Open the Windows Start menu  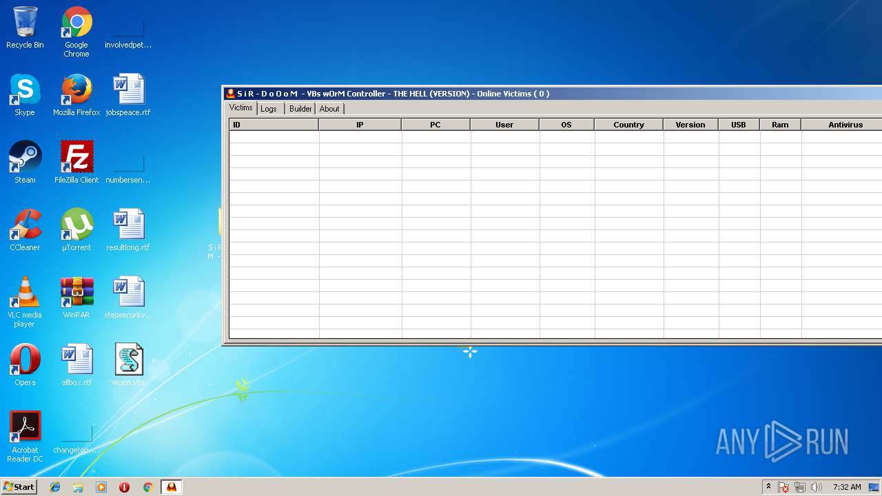coord(19,487)
